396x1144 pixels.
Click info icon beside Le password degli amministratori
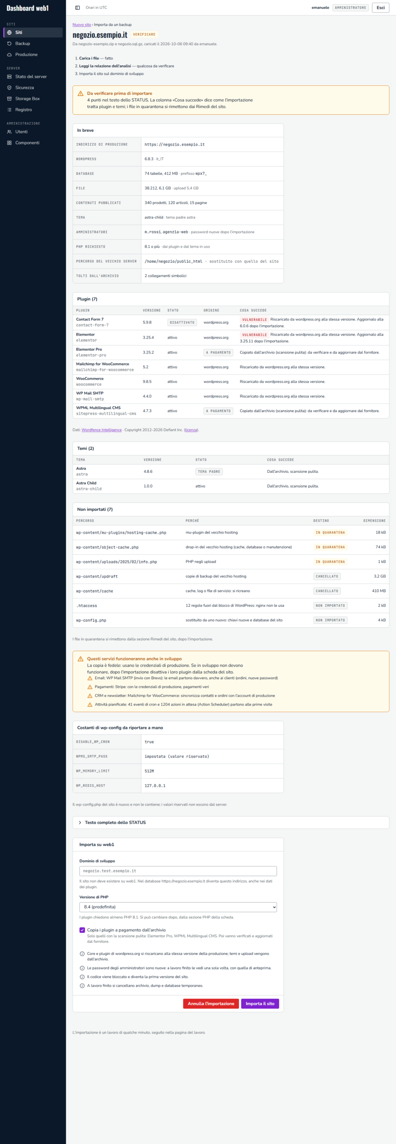click(82, 968)
